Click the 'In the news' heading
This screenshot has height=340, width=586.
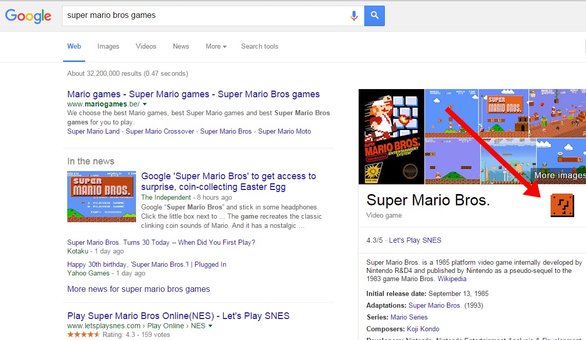(x=91, y=161)
